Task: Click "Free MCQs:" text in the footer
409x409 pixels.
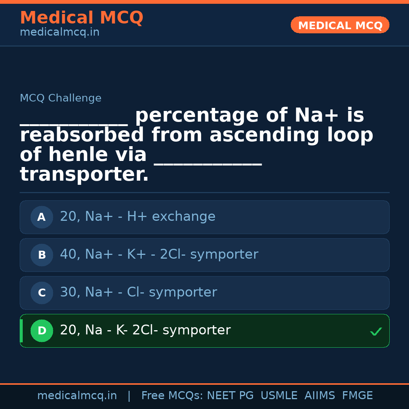Action: tap(172, 396)
